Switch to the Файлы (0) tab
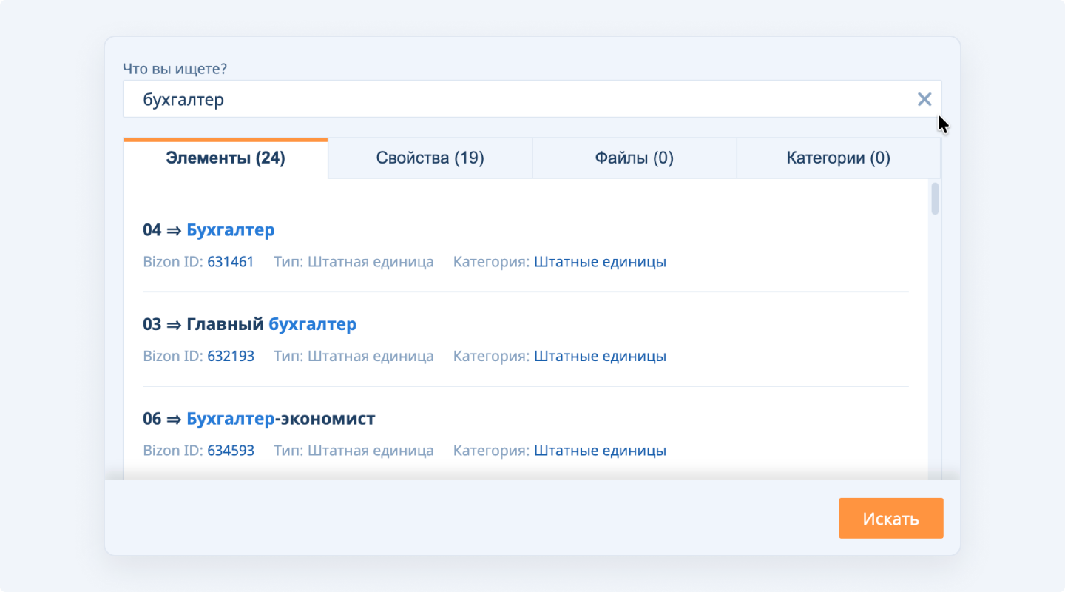This screenshot has width=1065, height=592. coord(633,157)
